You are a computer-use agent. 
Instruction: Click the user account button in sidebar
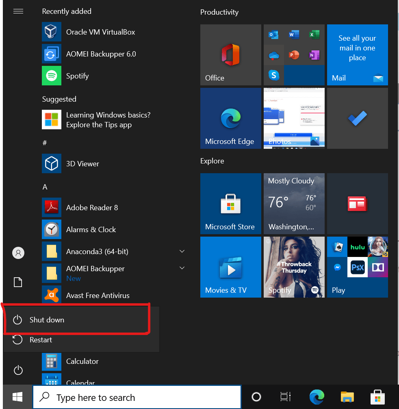(x=18, y=253)
